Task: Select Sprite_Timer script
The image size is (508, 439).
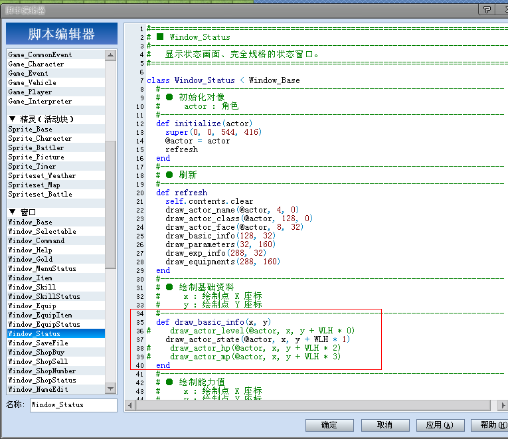Action: (x=56, y=166)
